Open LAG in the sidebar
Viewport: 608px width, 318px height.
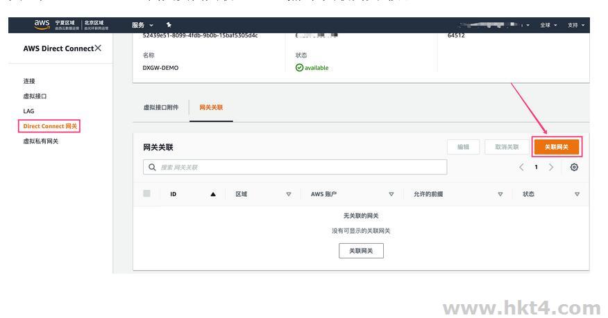pyautogui.click(x=28, y=111)
